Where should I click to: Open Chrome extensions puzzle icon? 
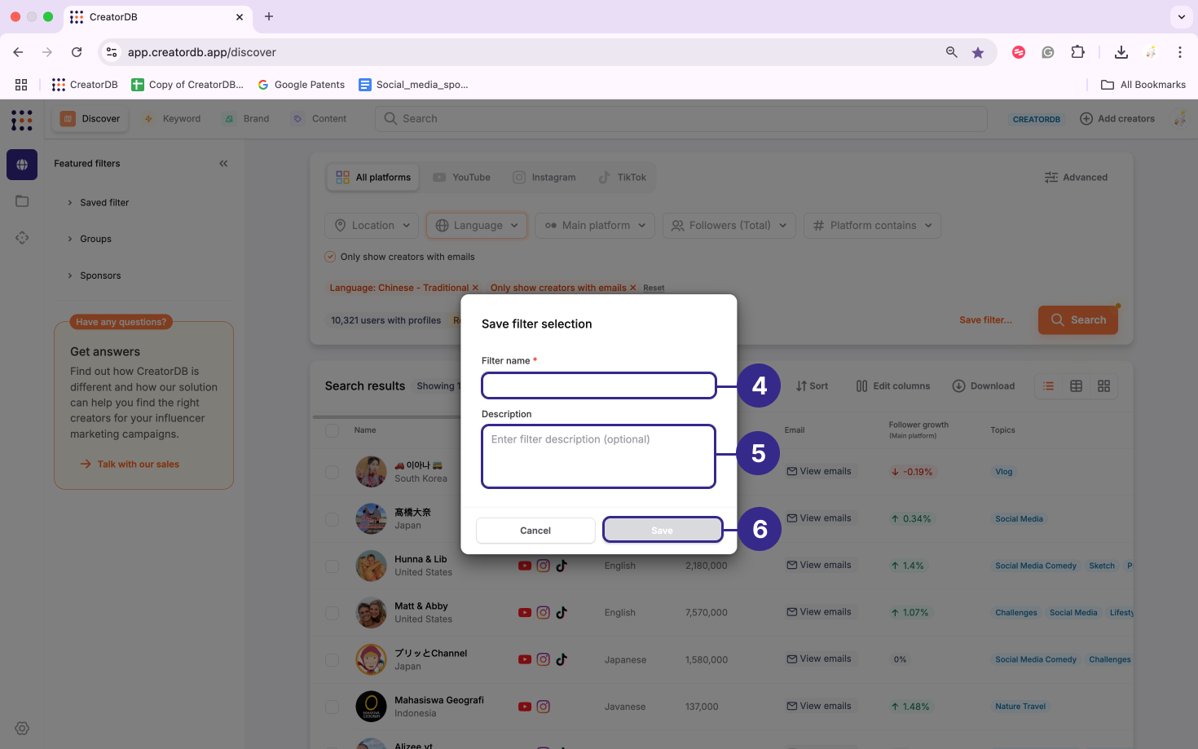pyautogui.click(x=1077, y=52)
